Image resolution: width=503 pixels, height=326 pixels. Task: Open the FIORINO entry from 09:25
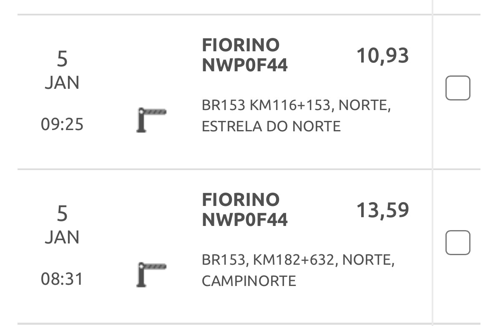[240, 45]
